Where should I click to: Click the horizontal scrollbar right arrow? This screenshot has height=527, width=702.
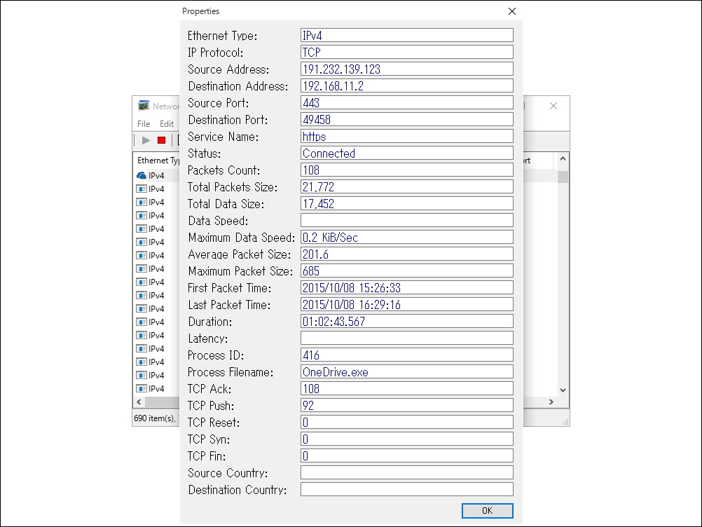[551, 402]
